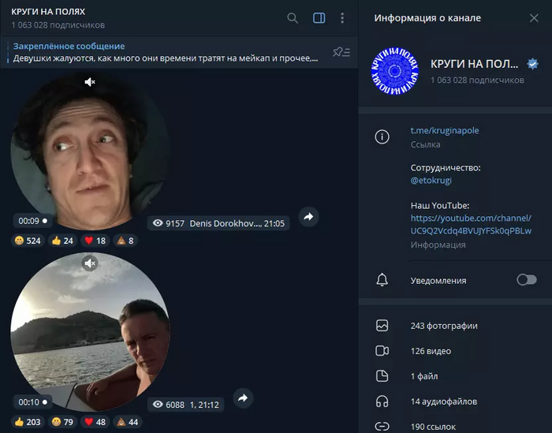Click the Сотрудничество: label
552x433 pixels.
coord(446,167)
